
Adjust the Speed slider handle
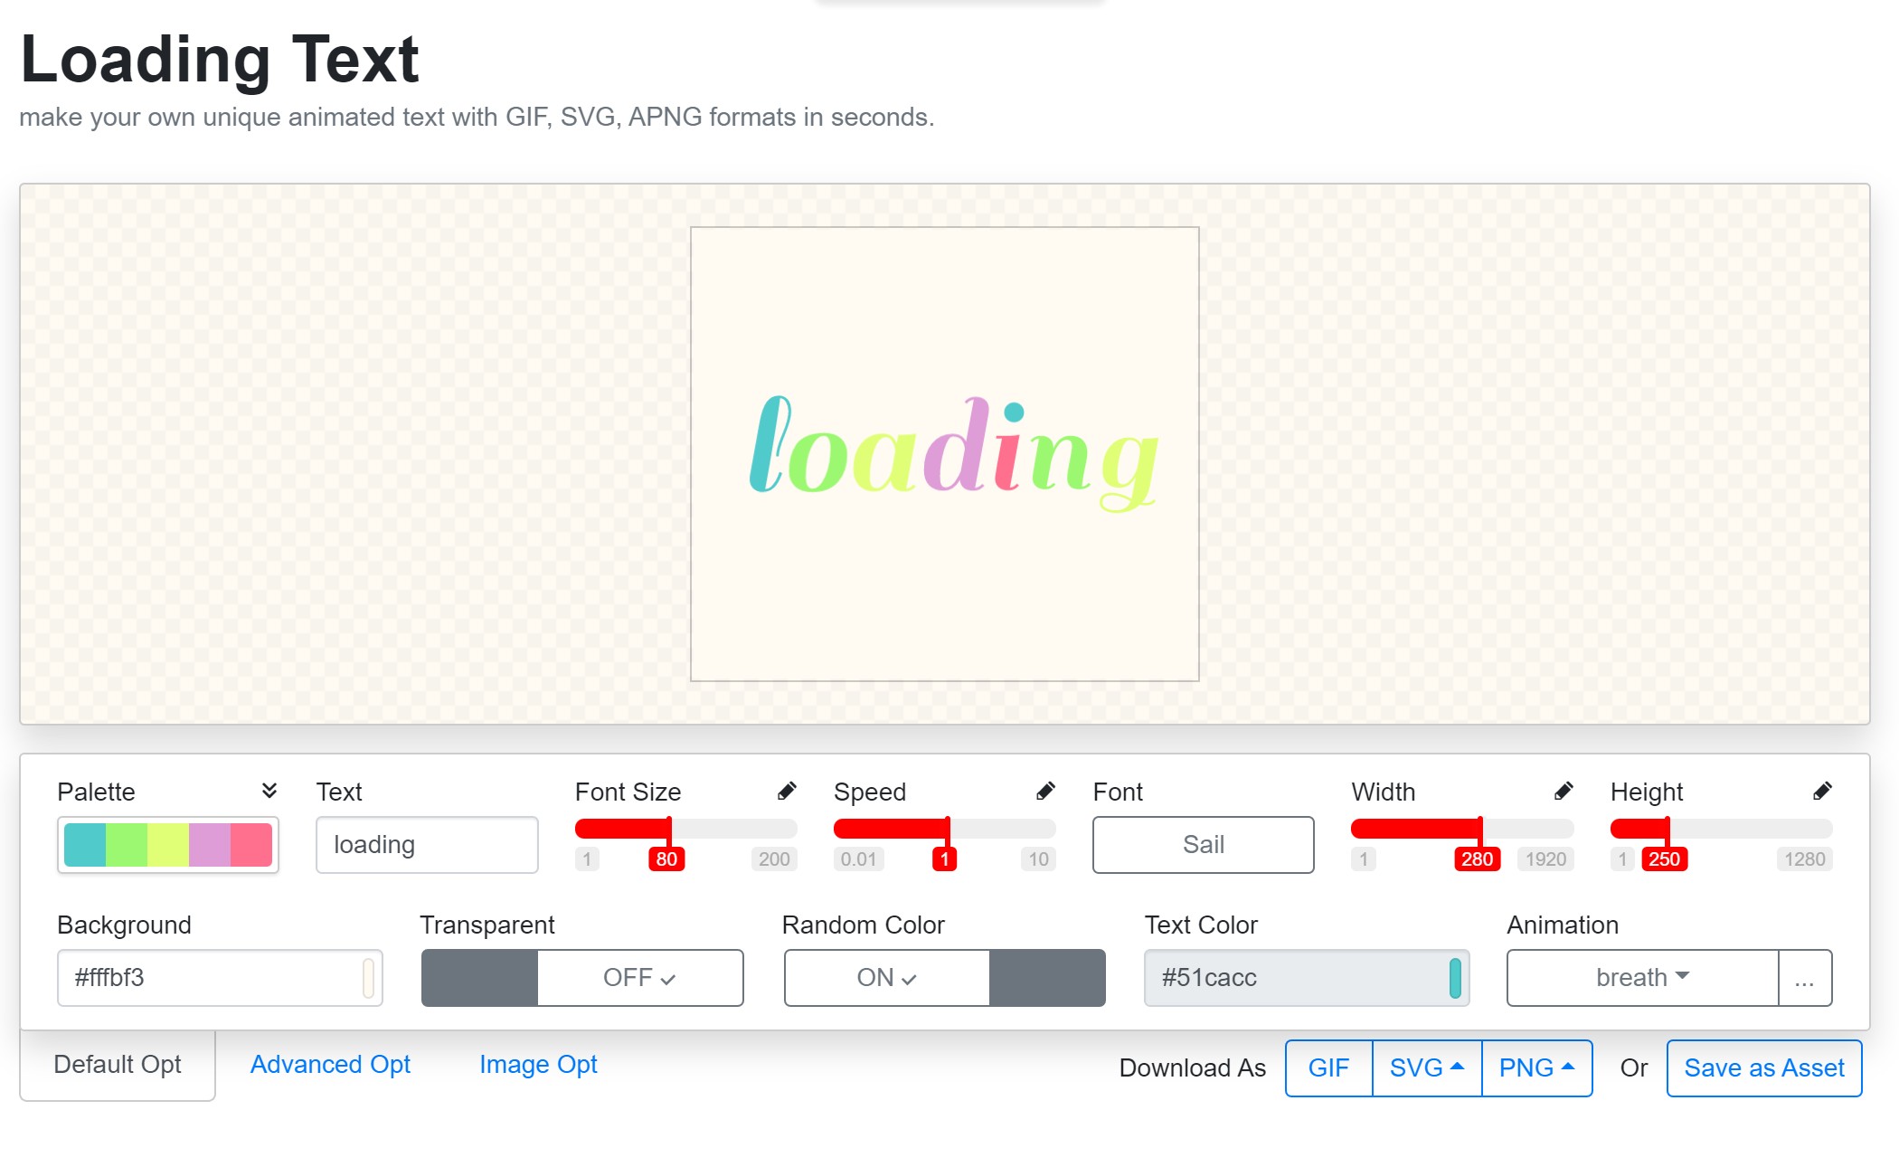coord(947,829)
